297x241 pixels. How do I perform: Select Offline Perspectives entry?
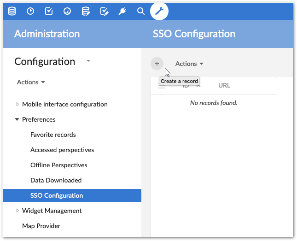pos(58,165)
